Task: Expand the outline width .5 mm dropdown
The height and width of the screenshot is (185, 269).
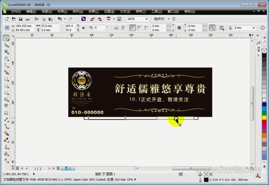Action: (254, 28)
